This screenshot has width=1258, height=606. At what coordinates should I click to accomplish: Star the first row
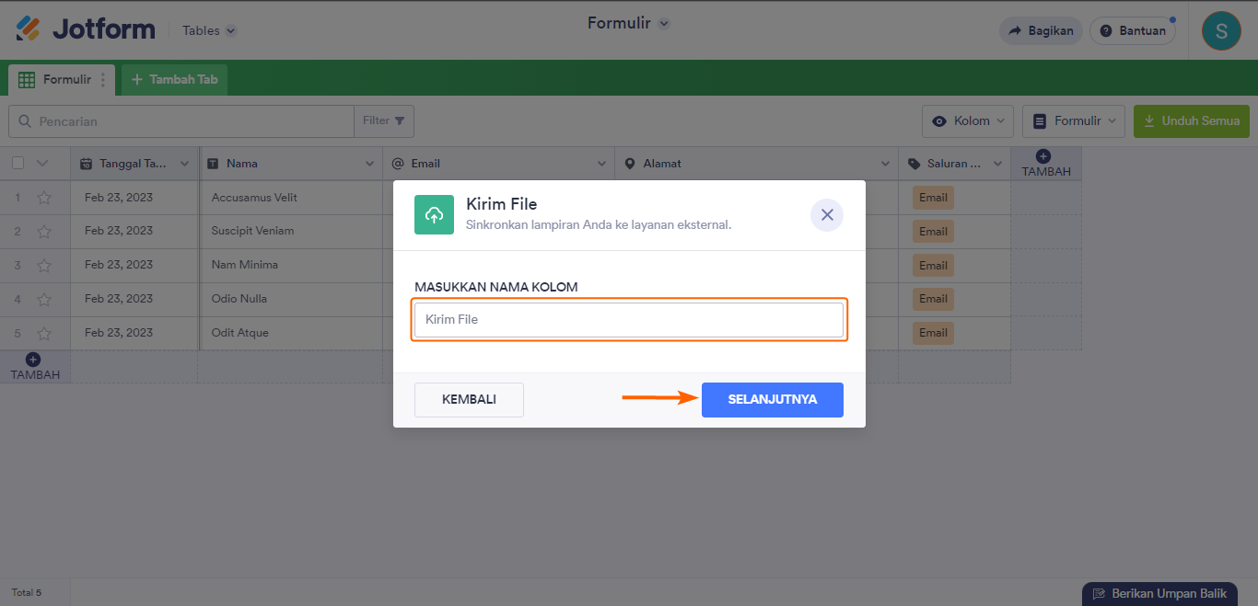click(x=44, y=198)
